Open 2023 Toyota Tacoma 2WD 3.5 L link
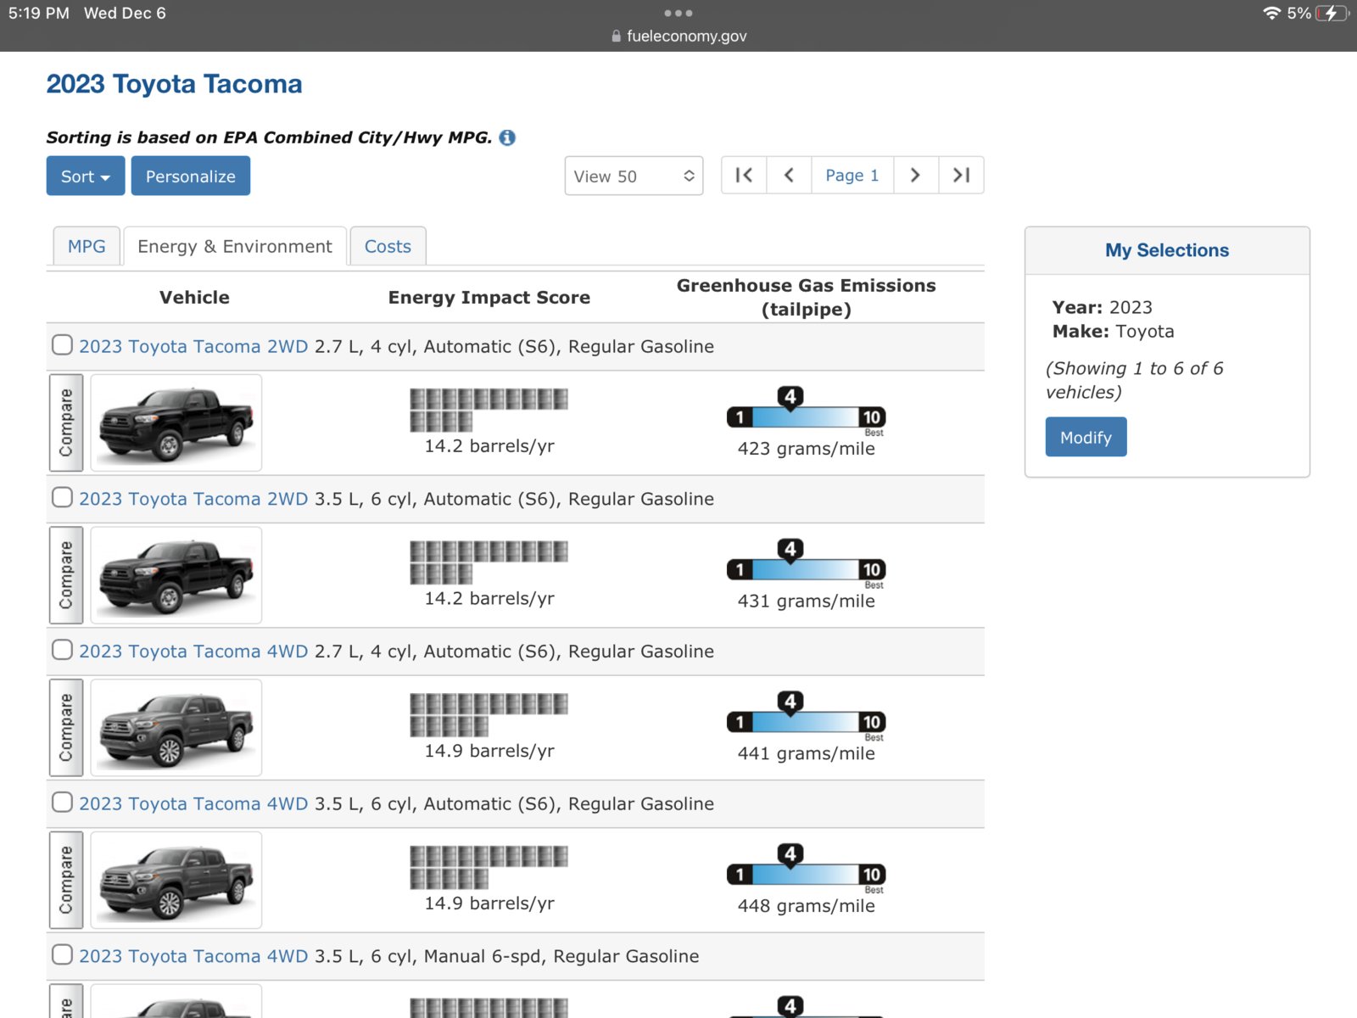1357x1018 pixels. tap(193, 499)
